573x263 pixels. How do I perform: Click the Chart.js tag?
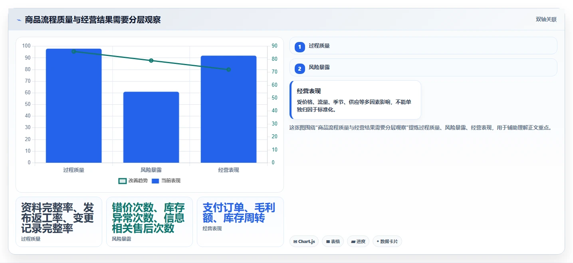pos(304,241)
